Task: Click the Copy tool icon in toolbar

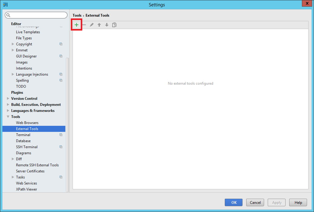Action: (114, 25)
